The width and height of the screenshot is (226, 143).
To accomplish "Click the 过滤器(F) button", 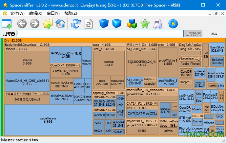I will click(x=193, y=34).
